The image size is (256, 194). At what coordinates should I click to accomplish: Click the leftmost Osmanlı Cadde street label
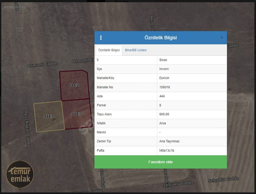tap(42, 65)
